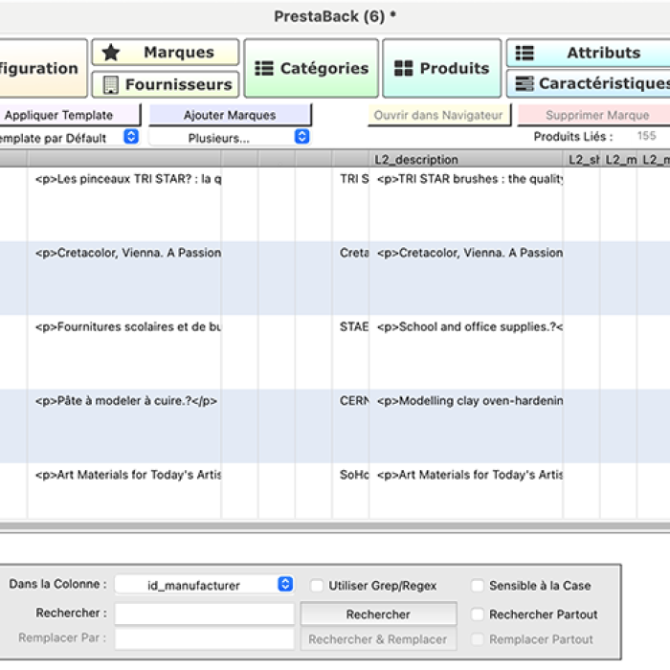The height and width of the screenshot is (670, 670).
Task: Toggle the Sensible à la Case checkbox
Action: [478, 586]
